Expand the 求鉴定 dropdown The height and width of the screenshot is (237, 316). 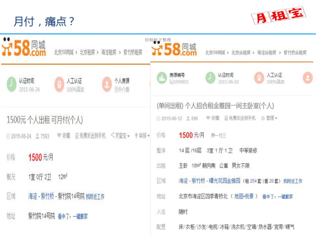click(x=120, y=136)
